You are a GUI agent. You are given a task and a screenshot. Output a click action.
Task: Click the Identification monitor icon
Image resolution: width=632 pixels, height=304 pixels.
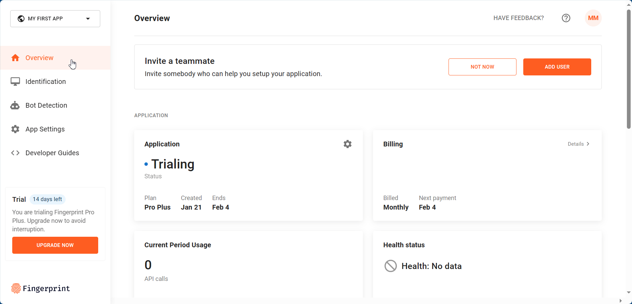pyautogui.click(x=15, y=82)
